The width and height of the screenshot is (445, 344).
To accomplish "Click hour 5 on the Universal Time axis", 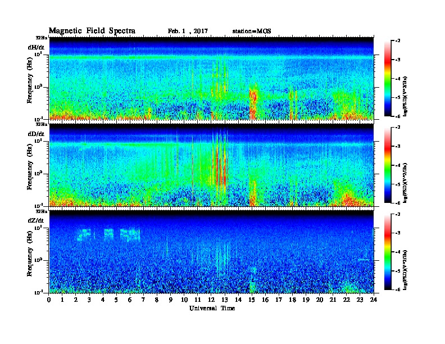I will tap(116, 300).
